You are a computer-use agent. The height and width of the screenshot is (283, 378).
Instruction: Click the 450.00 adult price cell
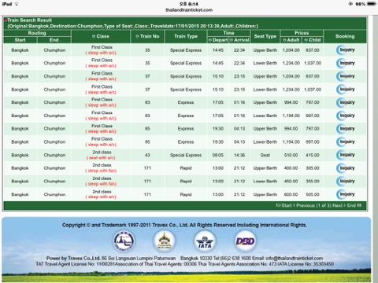coord(291,182)
